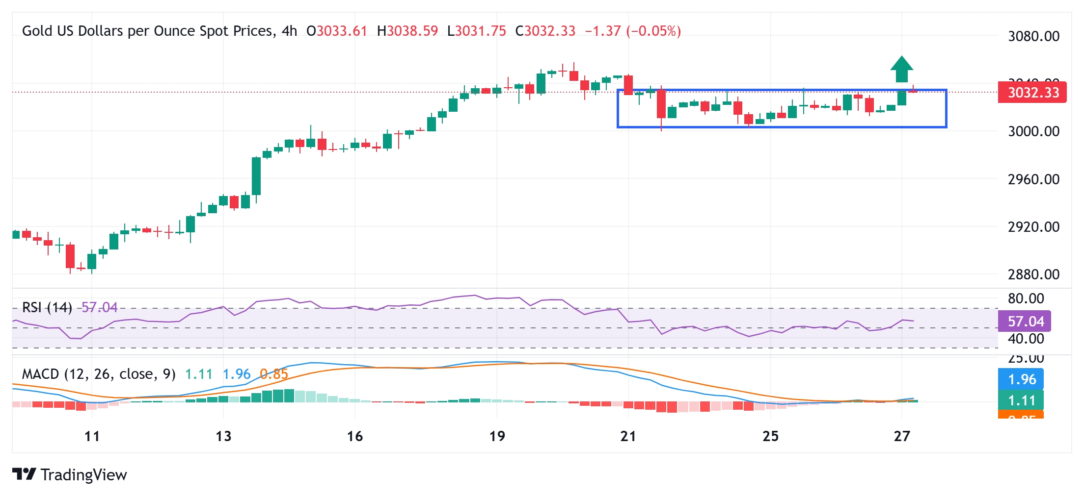
Task: Click the red 3032.33 current price tag
Action: coord(1032,93)
